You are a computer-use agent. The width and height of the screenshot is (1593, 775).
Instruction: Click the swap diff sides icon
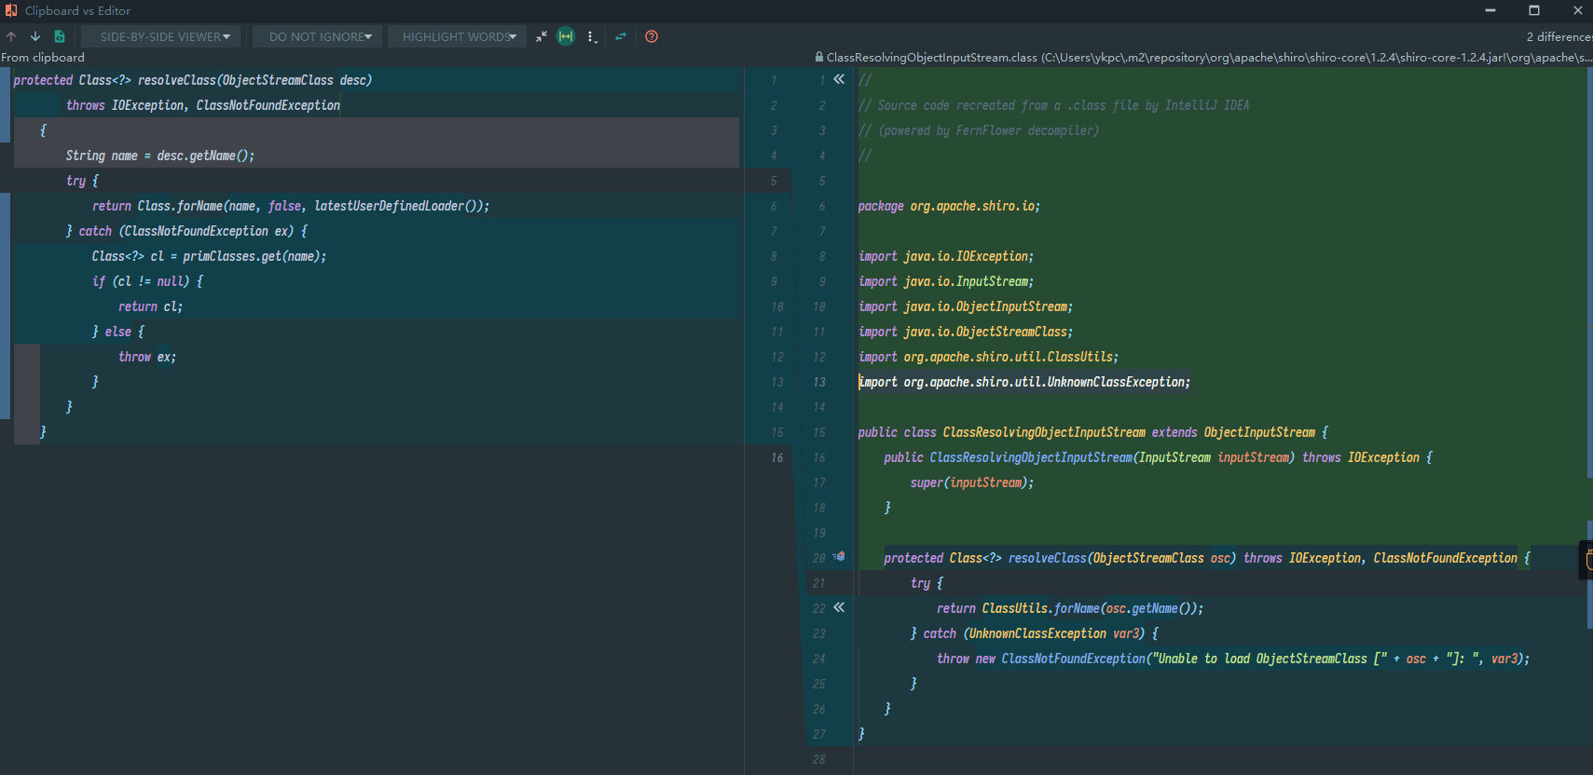point(621,36)
